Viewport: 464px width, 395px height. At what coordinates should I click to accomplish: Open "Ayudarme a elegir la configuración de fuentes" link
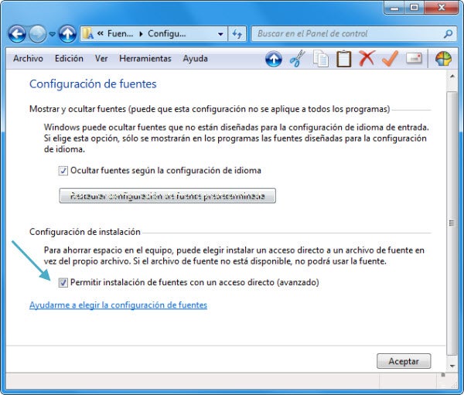click(118, 305)
